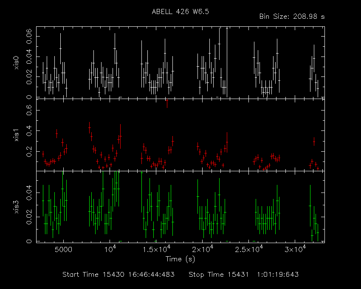Select the Bin Size: 208.98 s label
This screenshot has width=361, height=289.
pos(292,17)
